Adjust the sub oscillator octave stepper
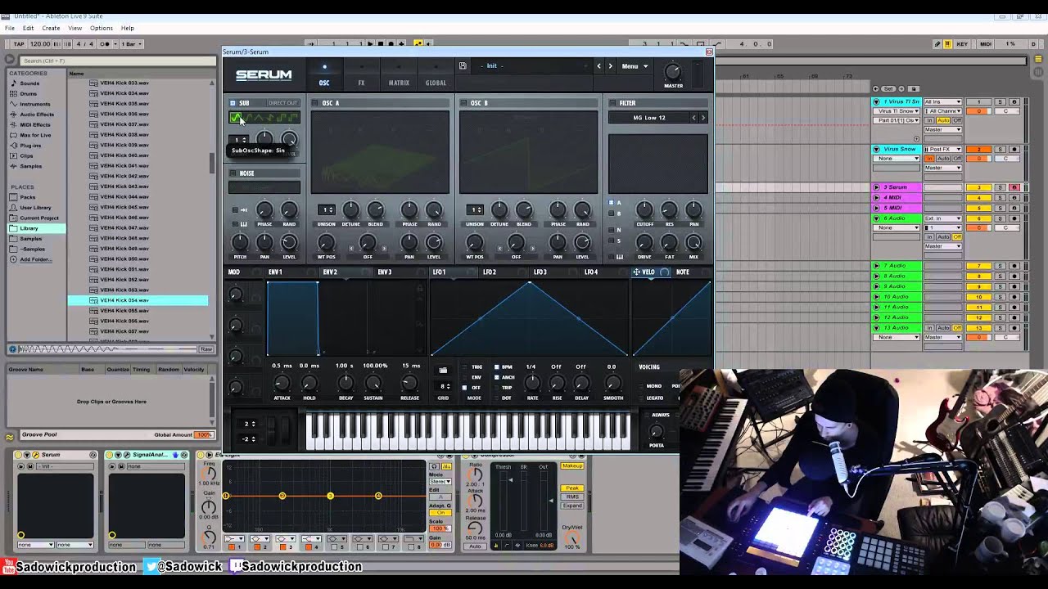The width and height of the screenshot is (1048, 589). tap(239, 140)
